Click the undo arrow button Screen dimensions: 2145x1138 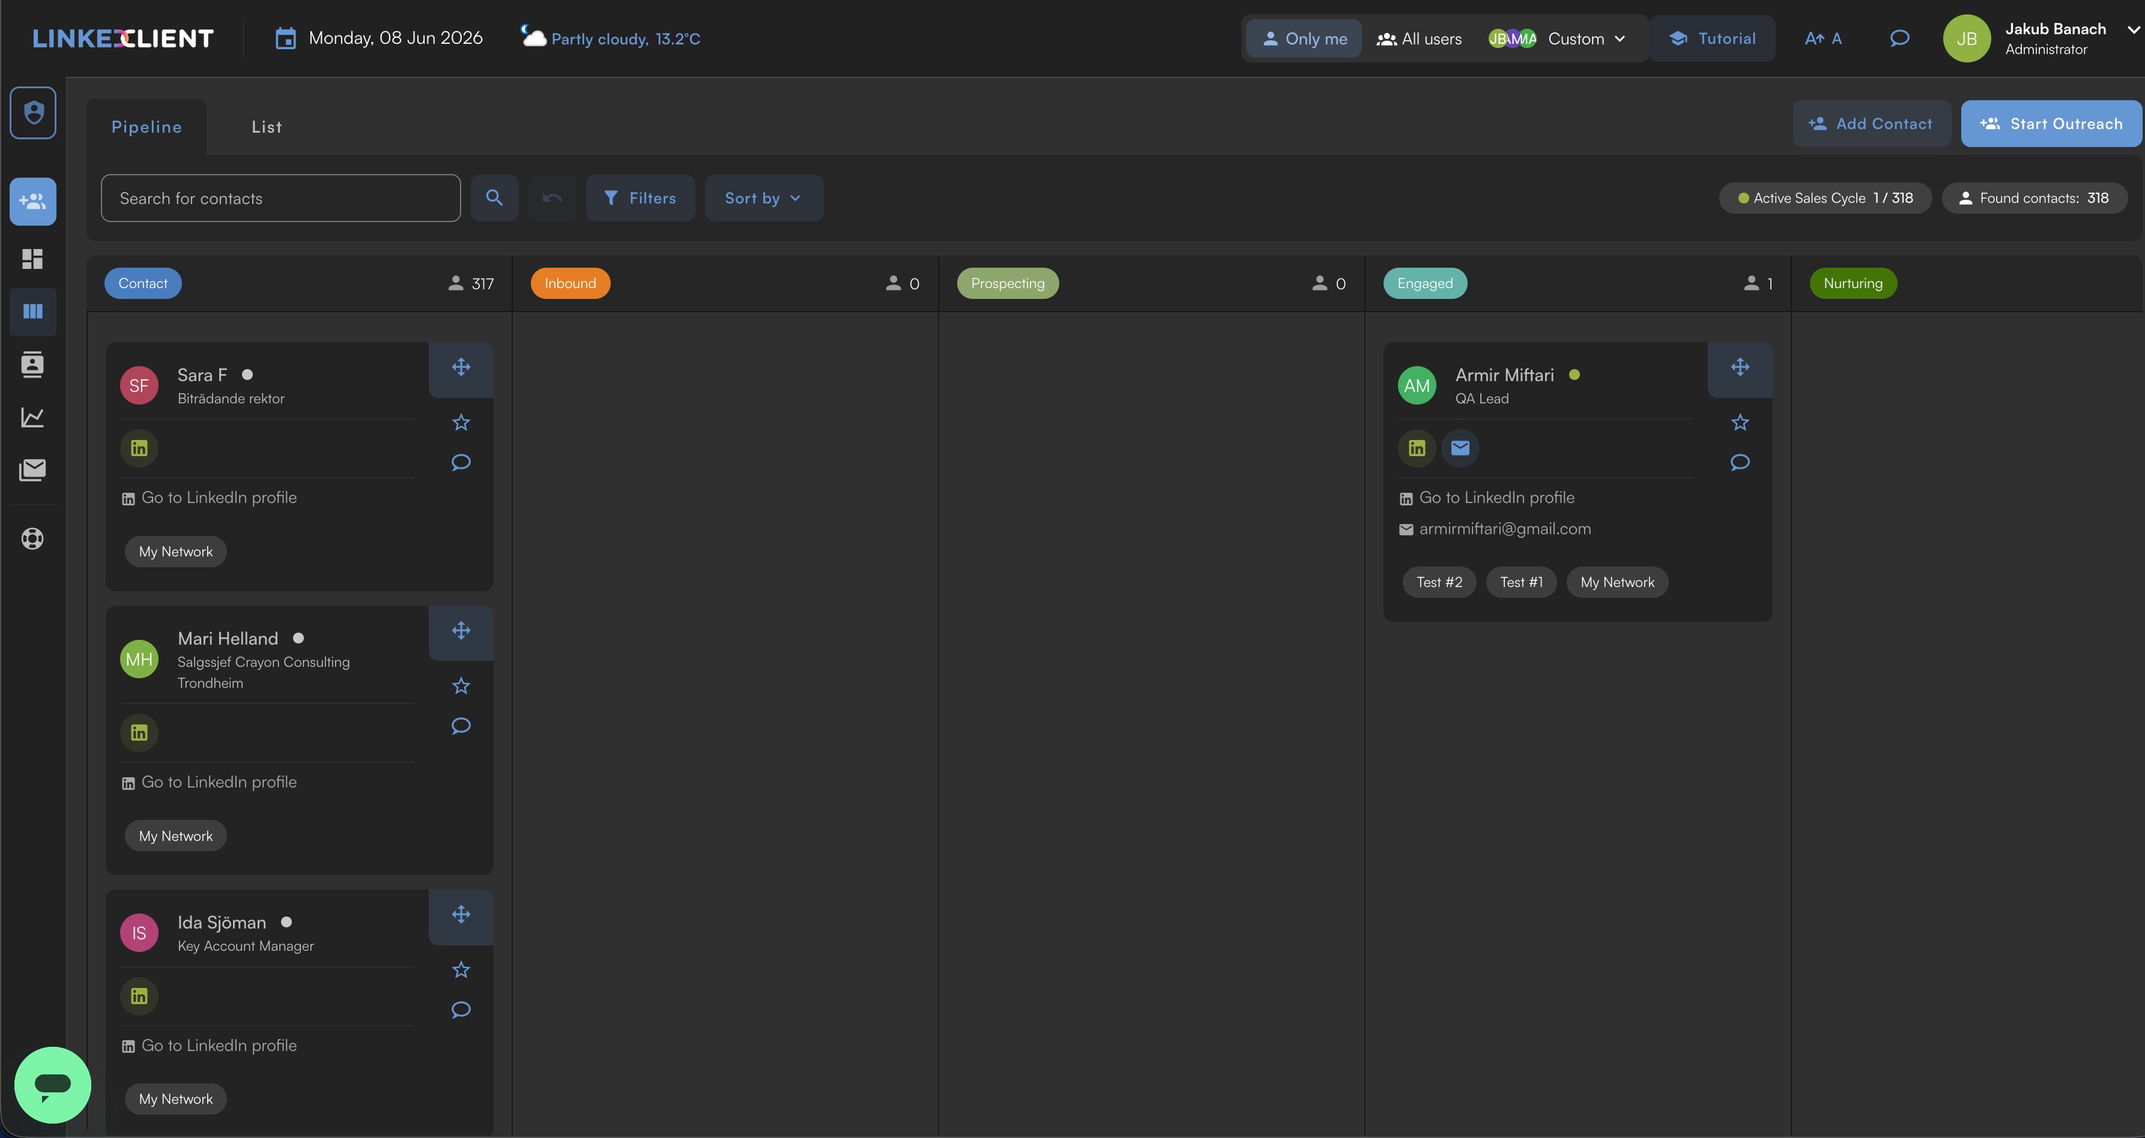click(x=552, y=198)
